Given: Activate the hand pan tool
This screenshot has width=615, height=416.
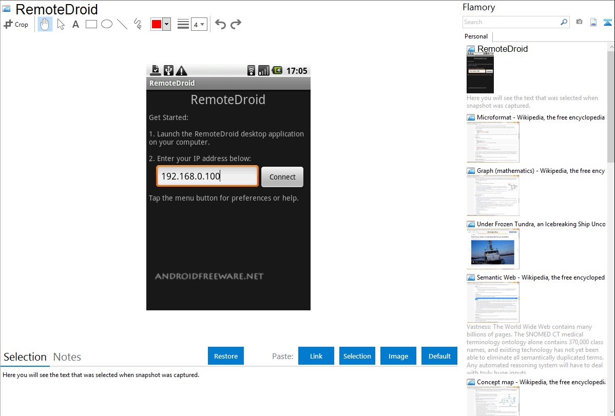Looking at the screenshot, I should point(45,24).
